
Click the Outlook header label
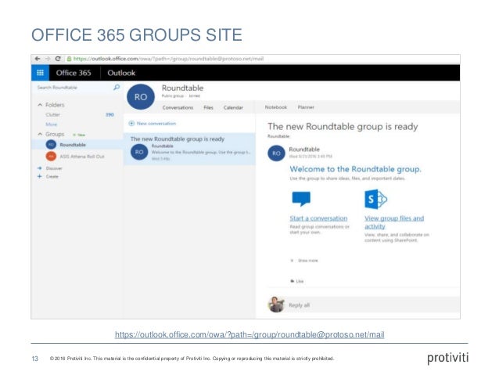coord(121,73)
